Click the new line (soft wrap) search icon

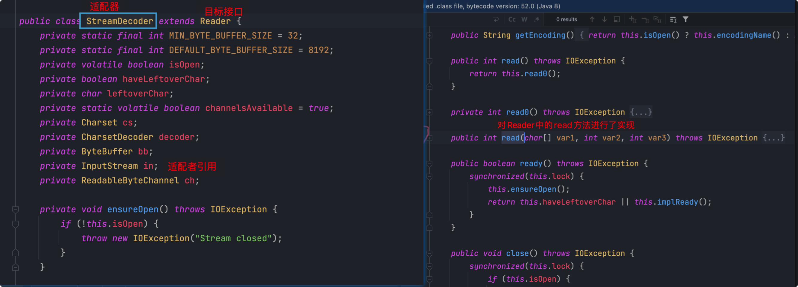tap(496, 19)
